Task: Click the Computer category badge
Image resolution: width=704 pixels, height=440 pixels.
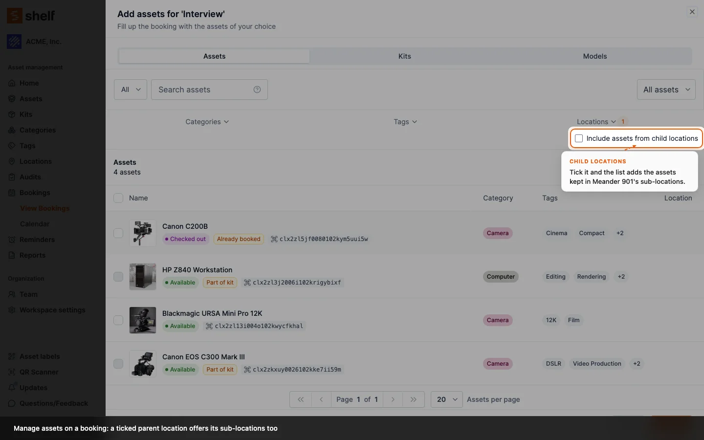Action: pos(501,277)
